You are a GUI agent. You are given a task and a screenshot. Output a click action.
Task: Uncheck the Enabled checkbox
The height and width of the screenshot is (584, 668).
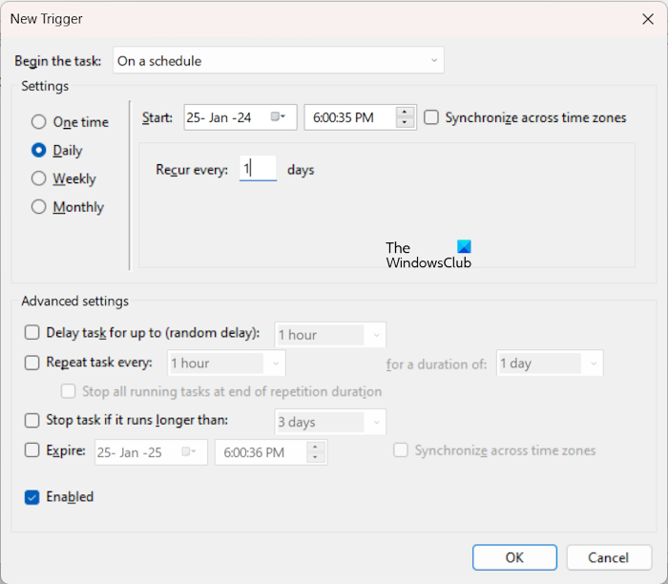tap(32, 497)
